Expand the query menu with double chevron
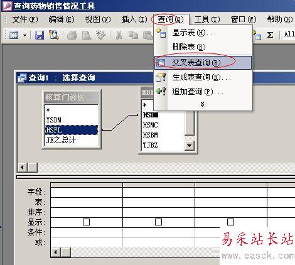The image size is (295, 265). [202, 104]
